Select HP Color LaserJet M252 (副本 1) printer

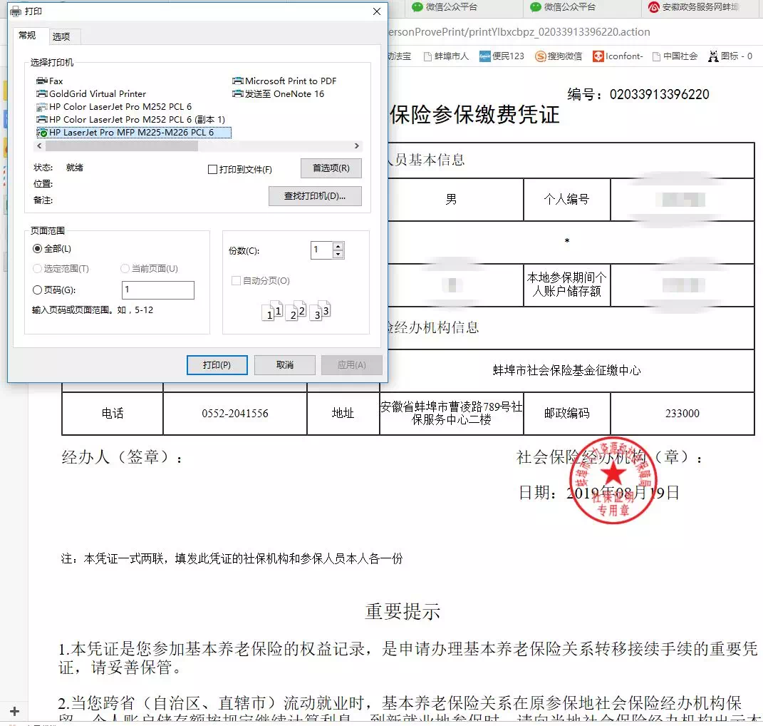click(130, 119)
